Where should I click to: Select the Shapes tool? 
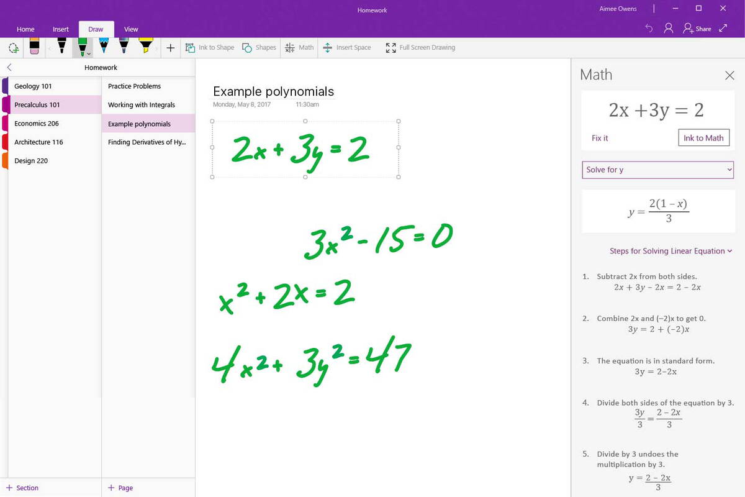point(259,47)
